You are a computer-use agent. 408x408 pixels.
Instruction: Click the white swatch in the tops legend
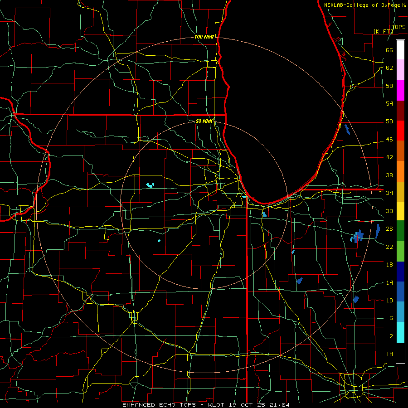pos(400,50)
